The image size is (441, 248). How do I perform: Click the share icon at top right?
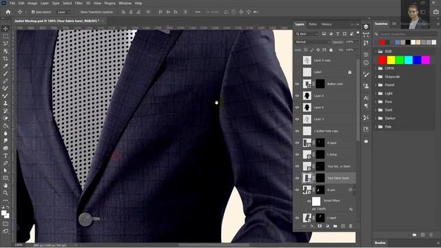coord(436,12)
